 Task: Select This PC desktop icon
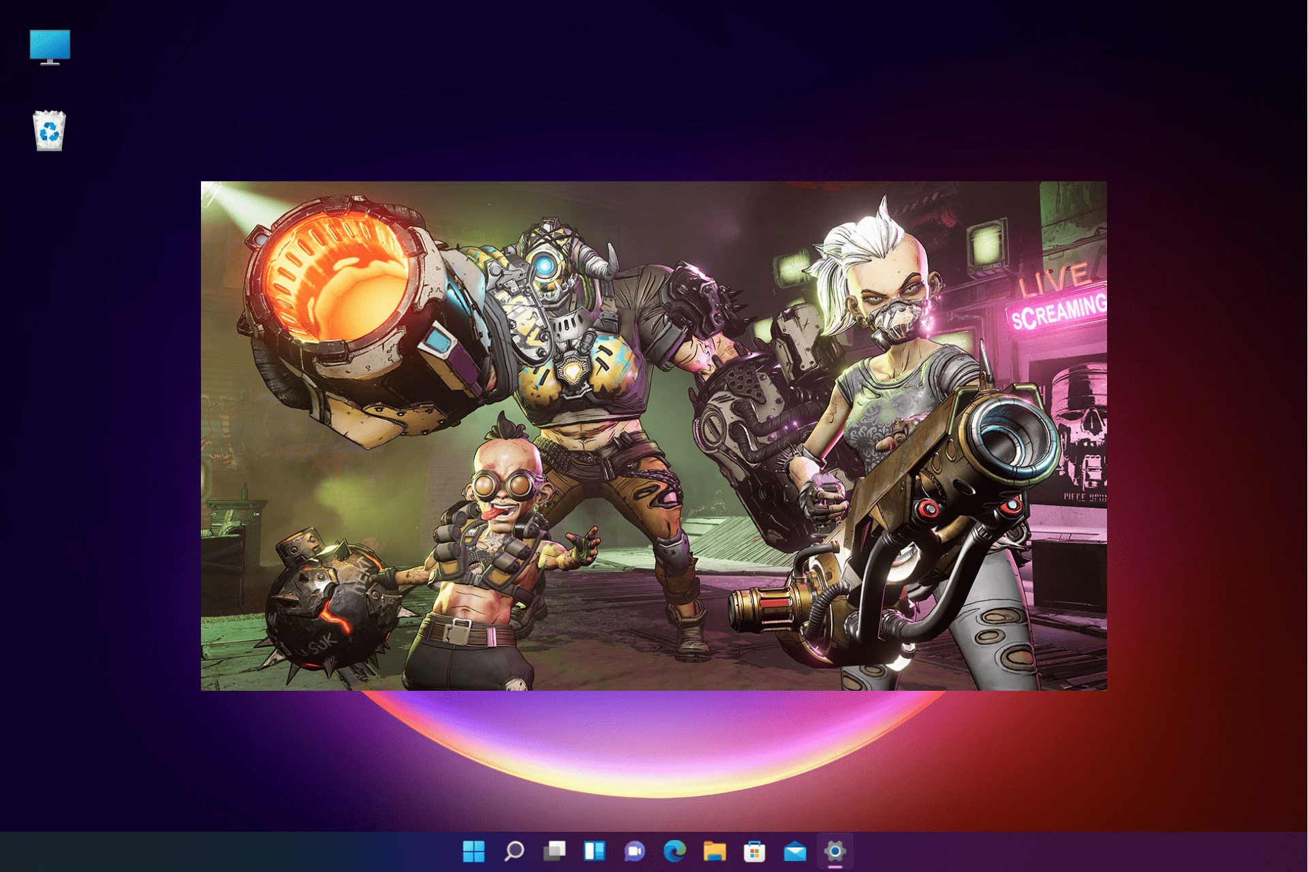[50, 48]
